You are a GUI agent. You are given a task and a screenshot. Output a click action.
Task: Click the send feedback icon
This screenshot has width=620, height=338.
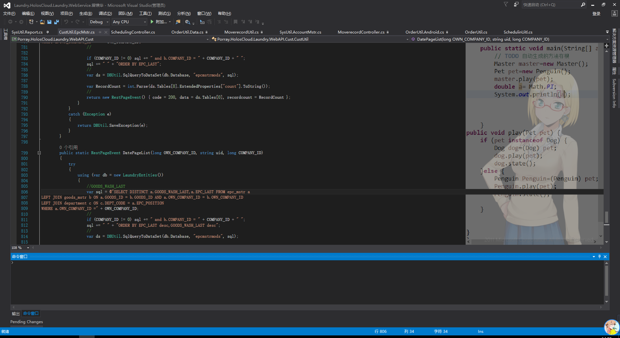click(516, 5)
